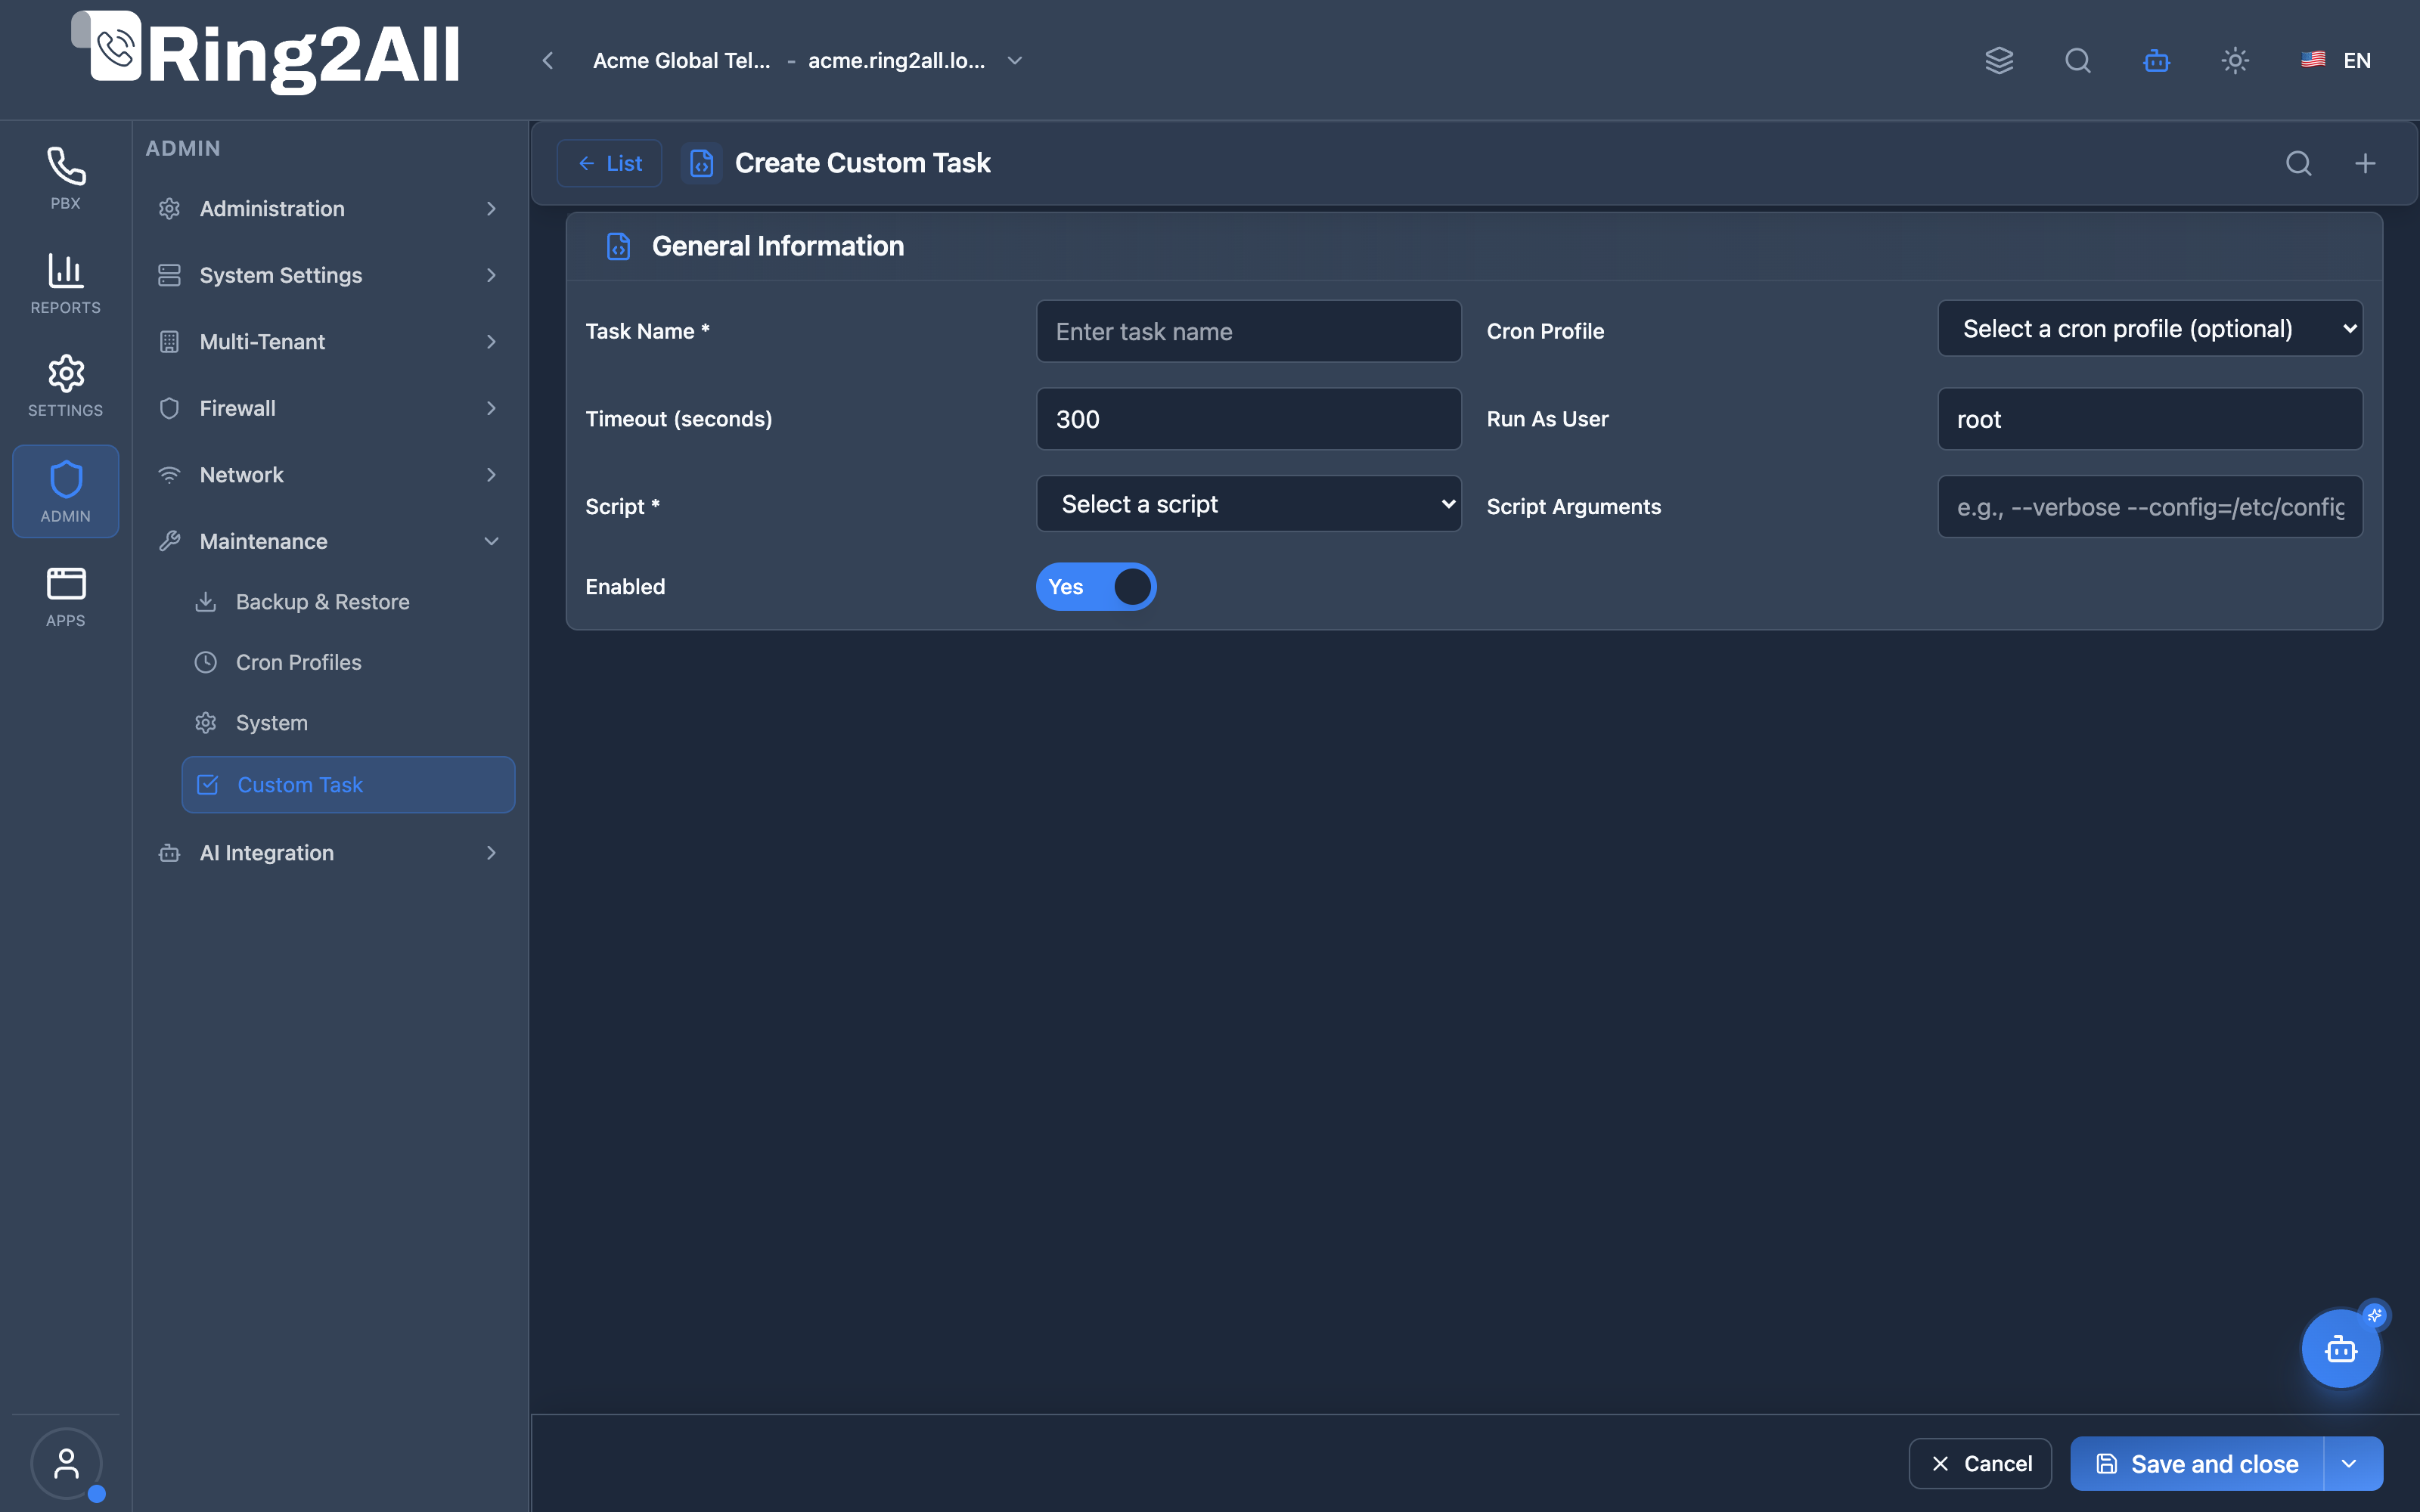Click the Task Name input field

click(1248, 331)
